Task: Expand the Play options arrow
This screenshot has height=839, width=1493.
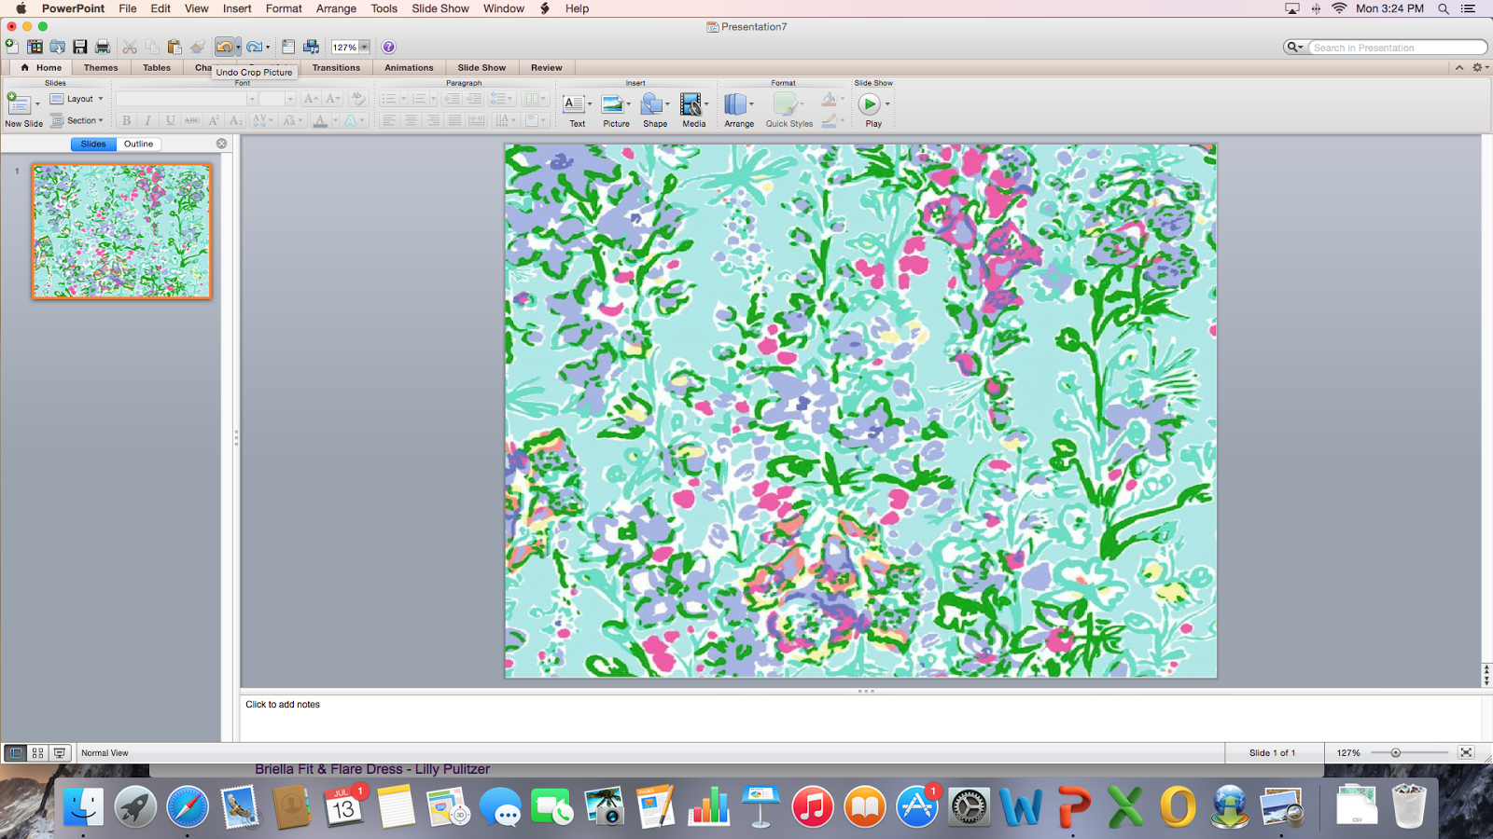Action: click(887, 104)
